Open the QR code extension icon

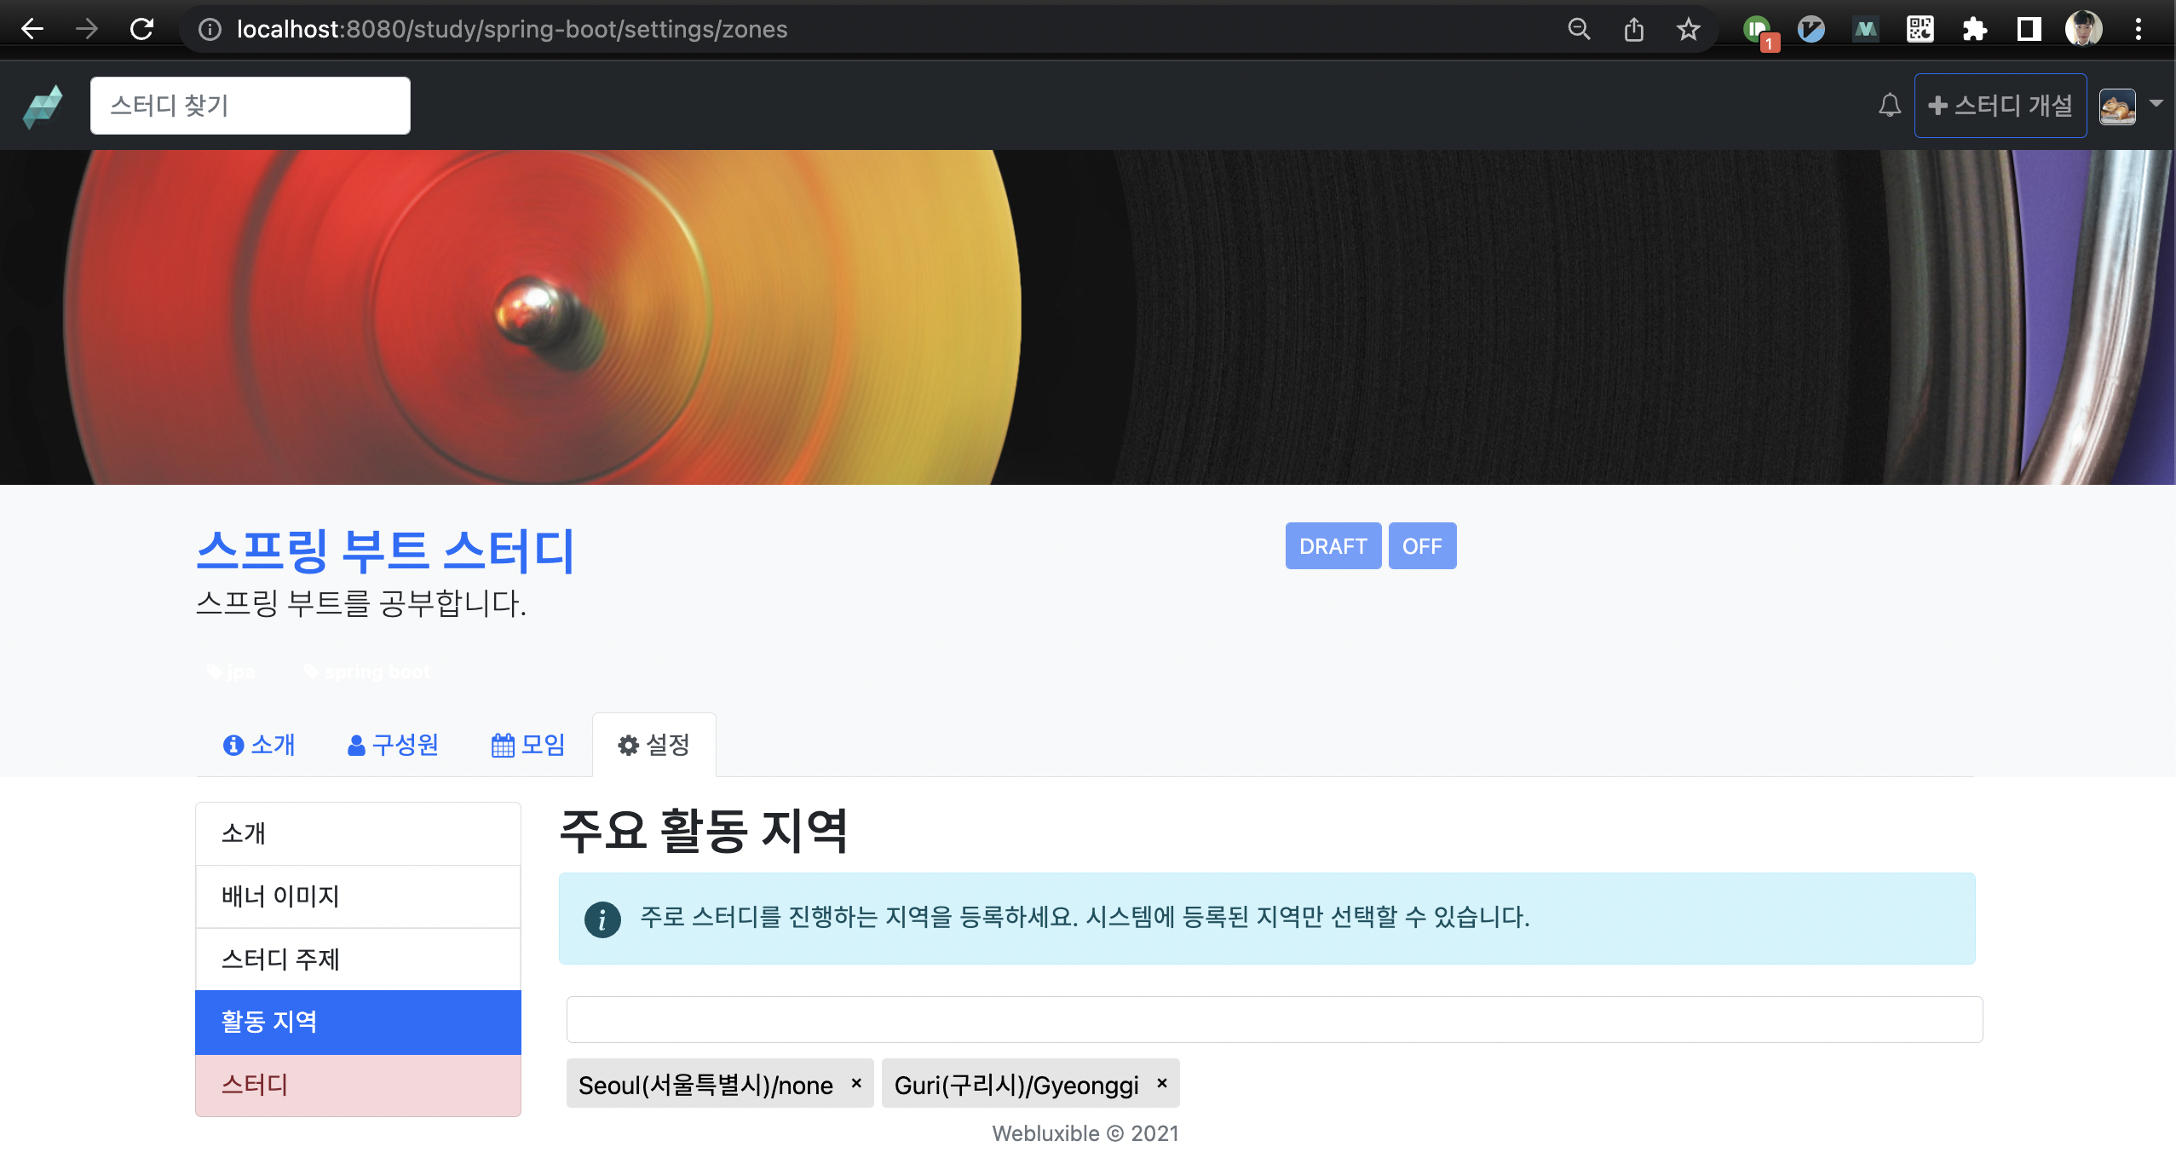(1920, 30)
